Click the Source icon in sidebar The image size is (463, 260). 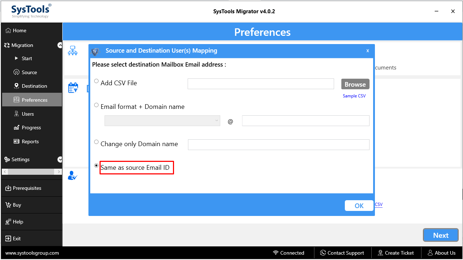pyautogui.click(x=16, y=72)
